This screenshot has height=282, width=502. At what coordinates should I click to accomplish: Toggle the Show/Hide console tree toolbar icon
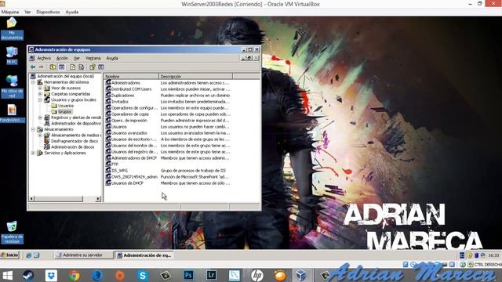pyautogui.click(x=61, y=67)
